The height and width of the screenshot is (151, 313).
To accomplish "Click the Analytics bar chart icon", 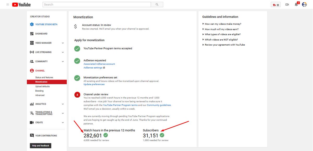I will pos(32,104).
